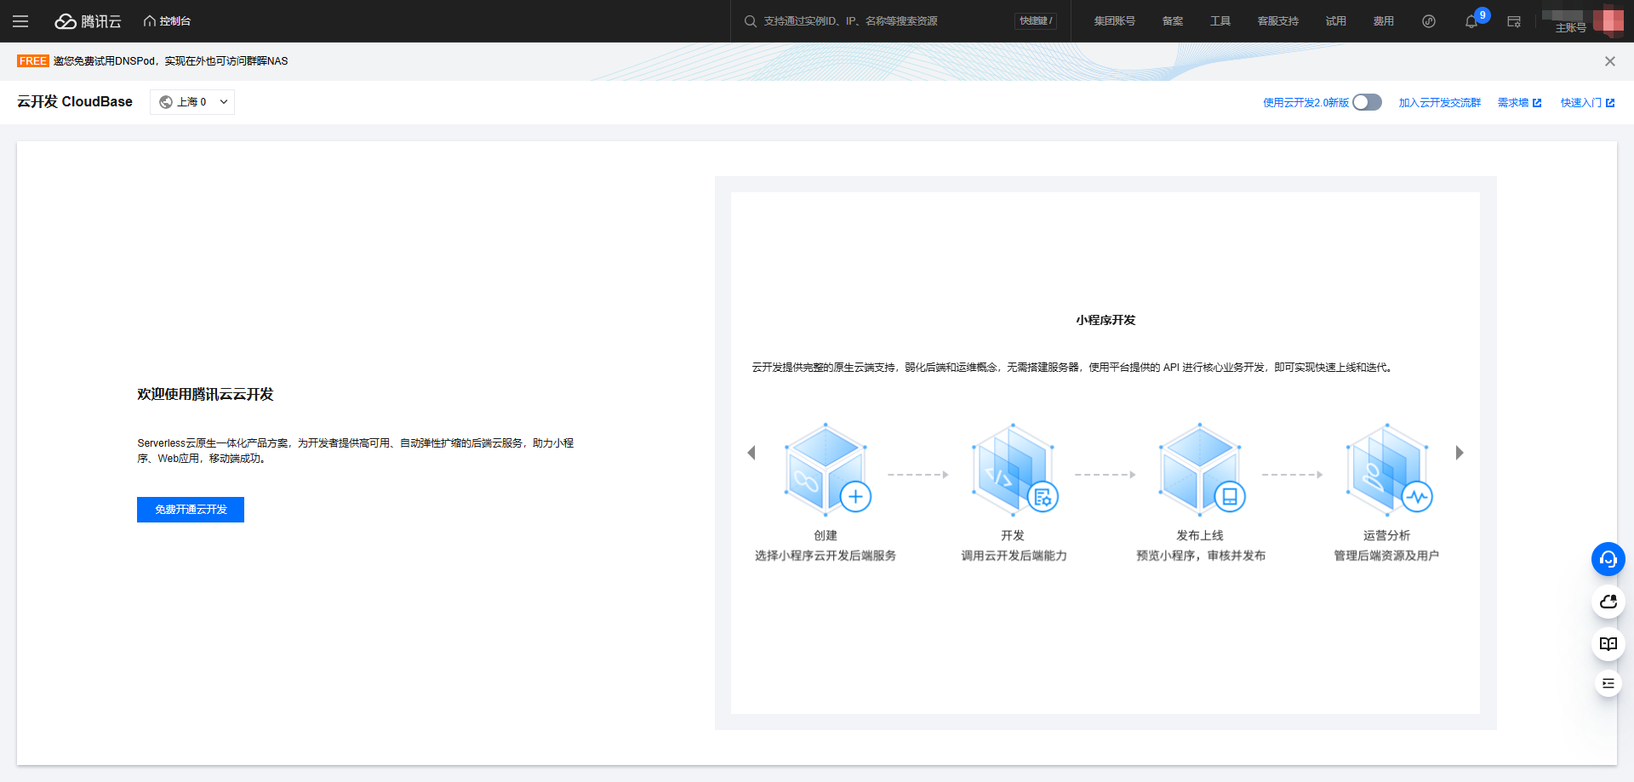Toggle 使用云开发2.0新版 switch
1634x782 pixels.
pos(1368,102)
